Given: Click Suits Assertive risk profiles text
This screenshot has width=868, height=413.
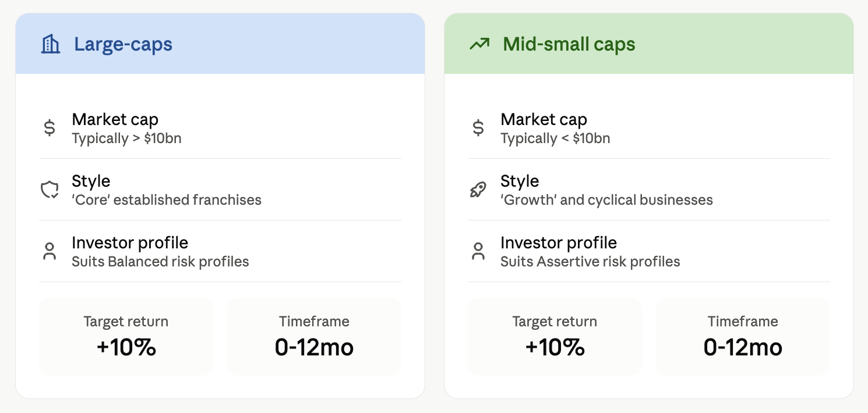Looking at the screenshot, I should pos(590,262).
